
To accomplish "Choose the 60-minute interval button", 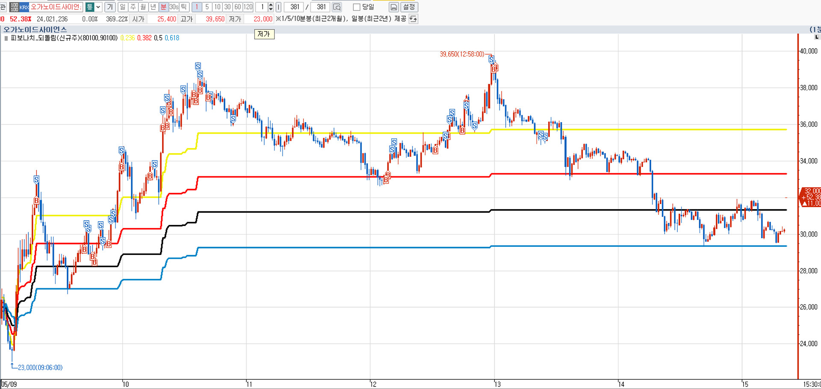I will [238, 7].
